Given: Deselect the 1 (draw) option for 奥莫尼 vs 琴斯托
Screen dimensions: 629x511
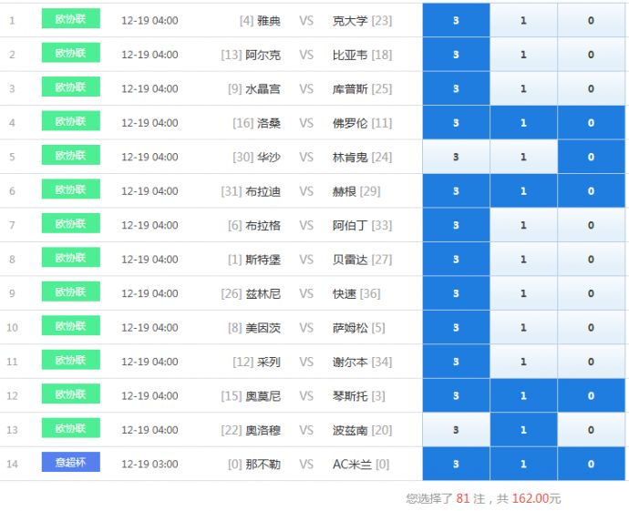Looking at the screenshot, I should [523, 396].
